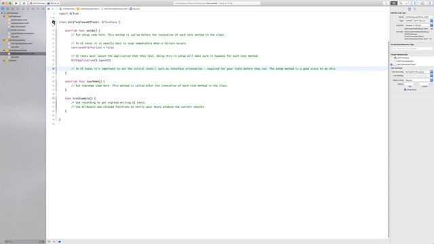Switch to the Version editor mode

(x=407, y=3)
